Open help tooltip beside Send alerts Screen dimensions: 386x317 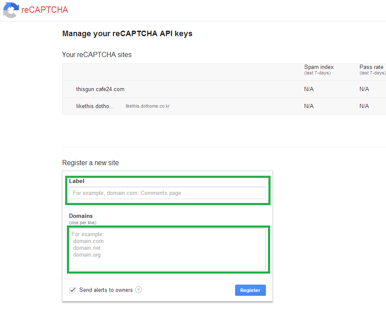click(138, 290)
